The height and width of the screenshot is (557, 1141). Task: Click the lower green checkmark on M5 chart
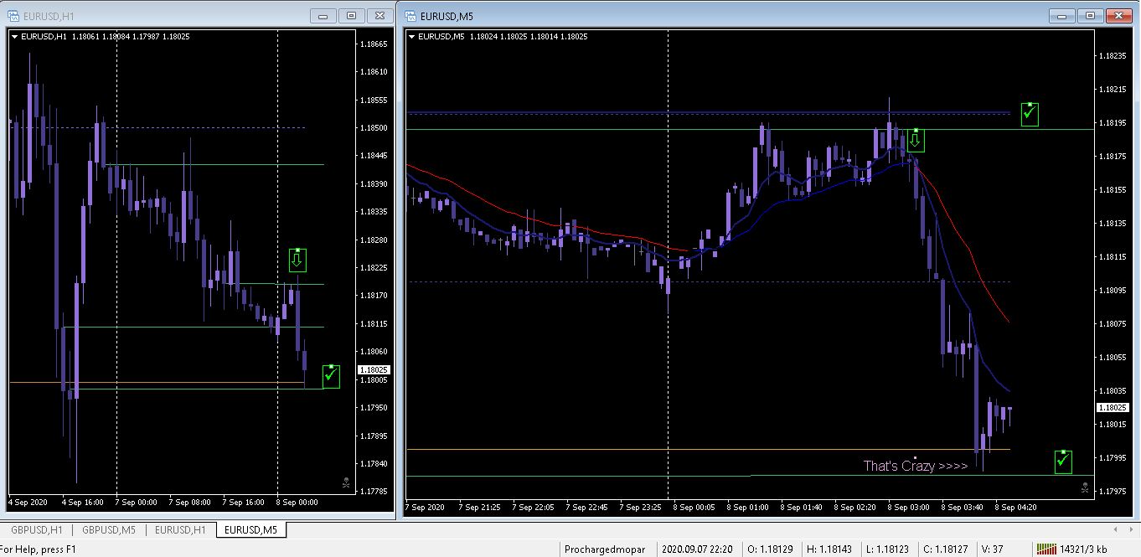tap(1063, 462)
